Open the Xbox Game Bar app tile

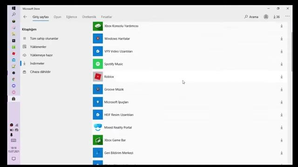(98, 140)
